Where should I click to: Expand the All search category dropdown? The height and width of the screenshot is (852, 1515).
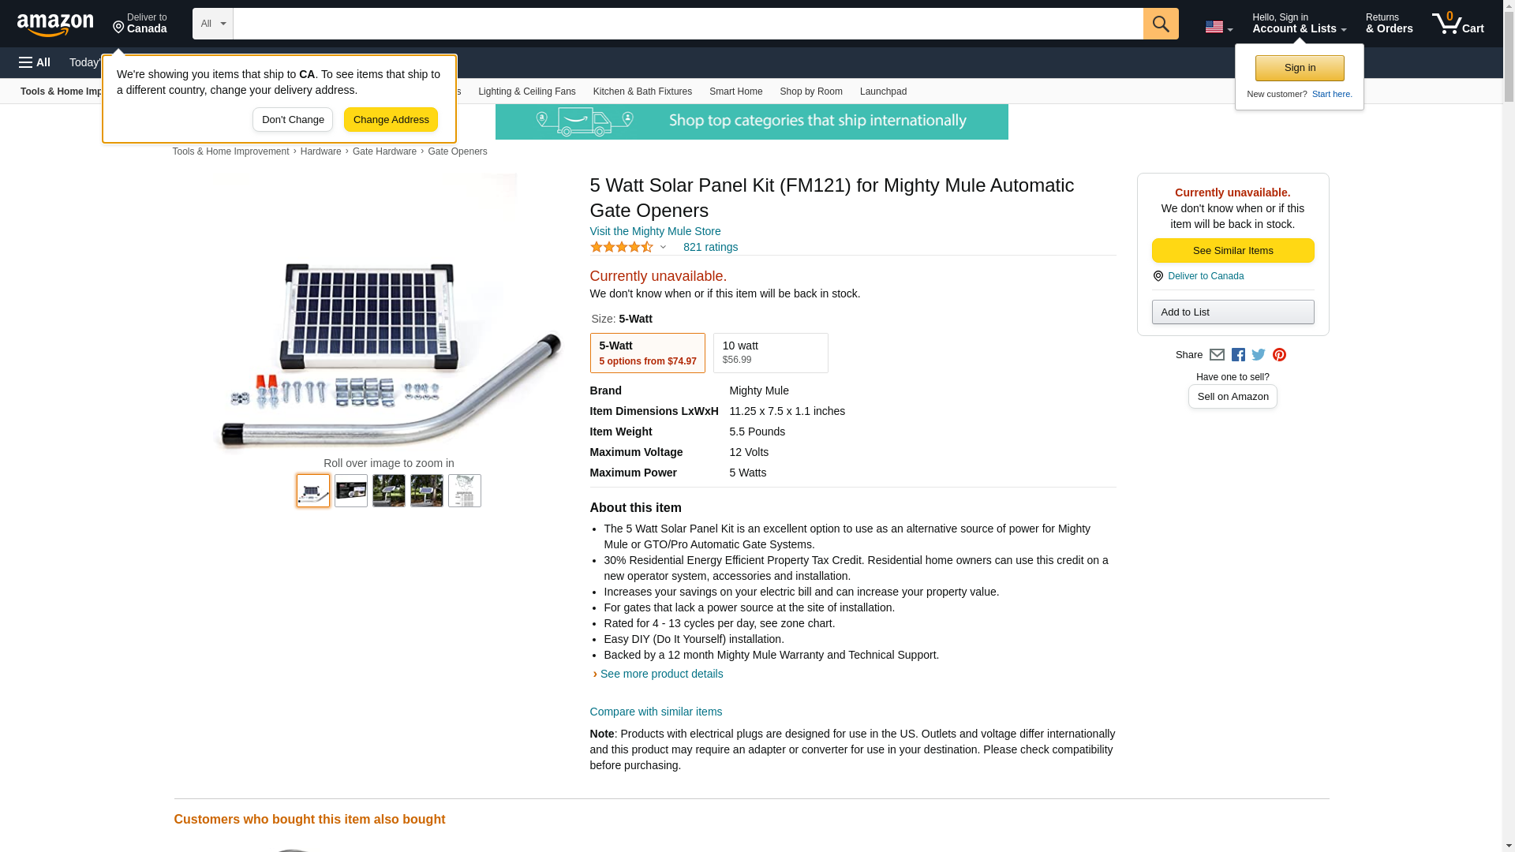(x=212, y=24)
